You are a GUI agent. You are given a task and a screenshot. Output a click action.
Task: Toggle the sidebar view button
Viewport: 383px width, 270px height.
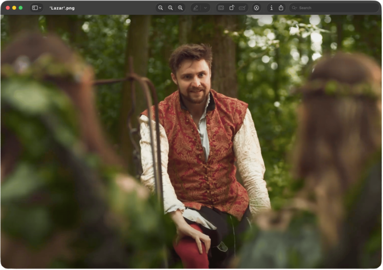[34, 8]
